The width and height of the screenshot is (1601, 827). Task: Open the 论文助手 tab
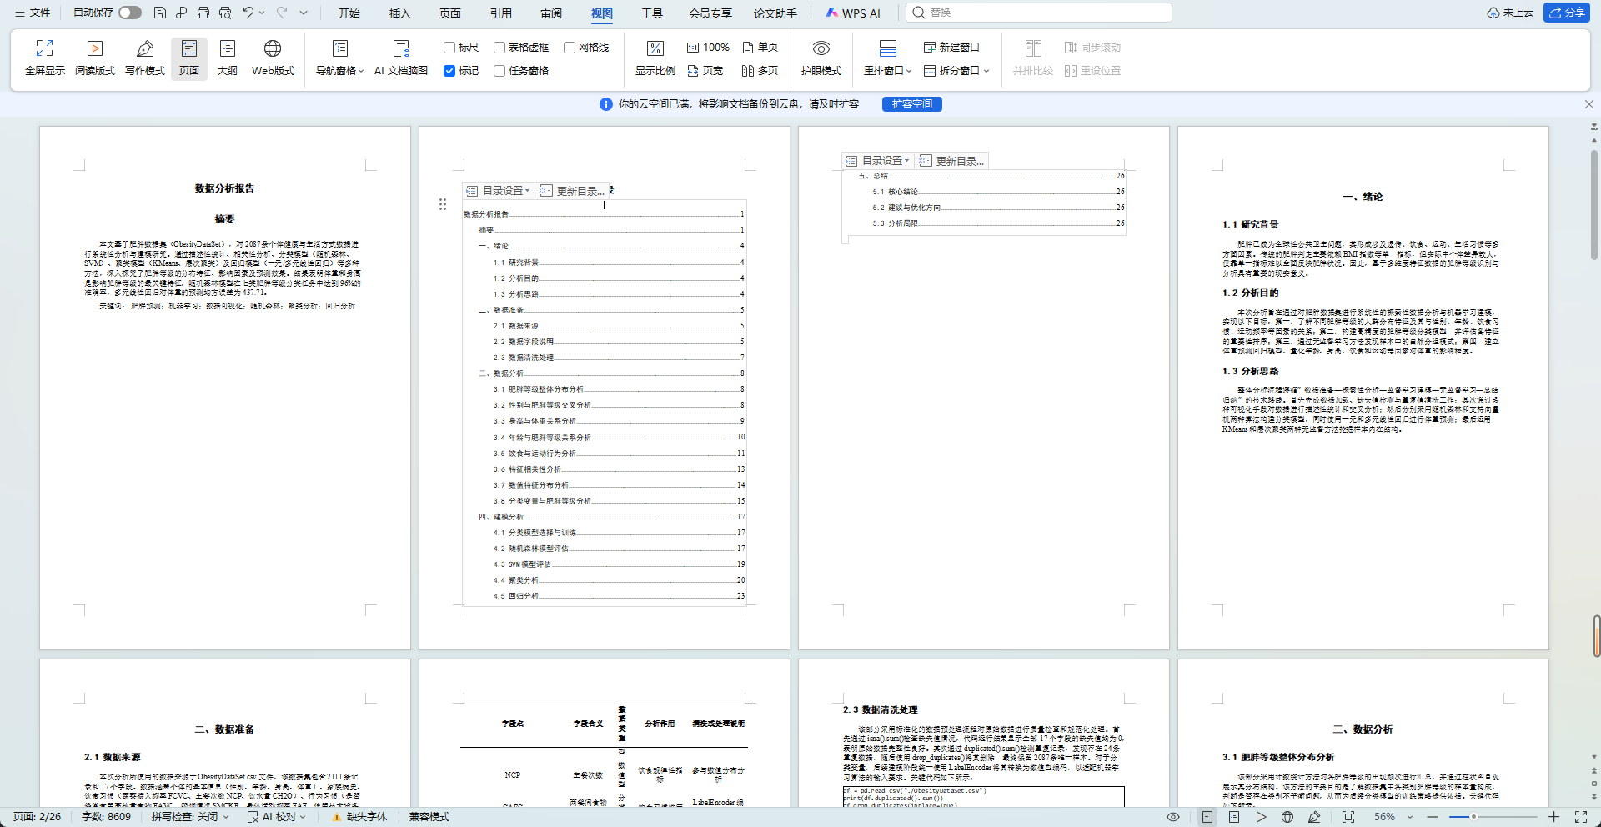pos(775,13)
